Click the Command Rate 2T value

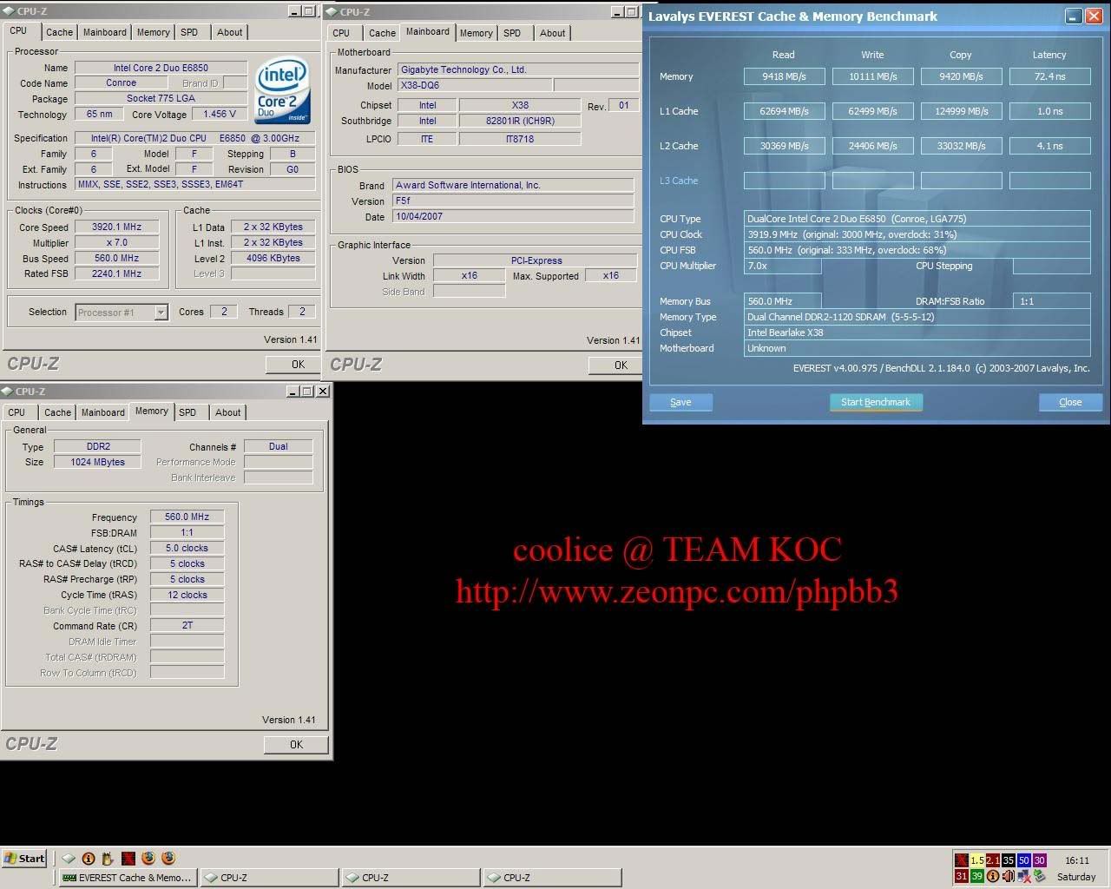pyautogui.click(x=187, y=625)
